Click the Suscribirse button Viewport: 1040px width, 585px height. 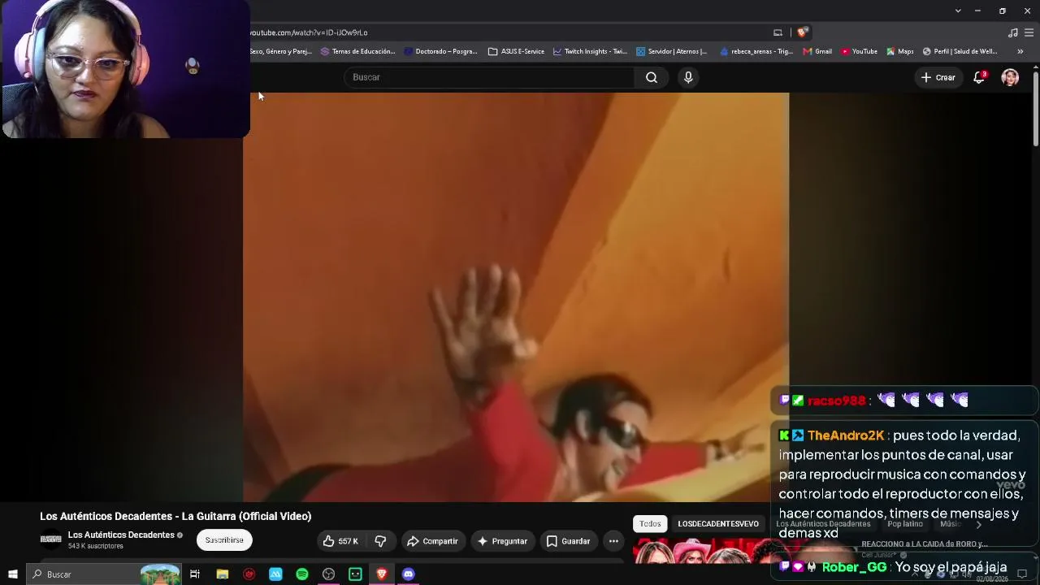(x=224, y=540)
